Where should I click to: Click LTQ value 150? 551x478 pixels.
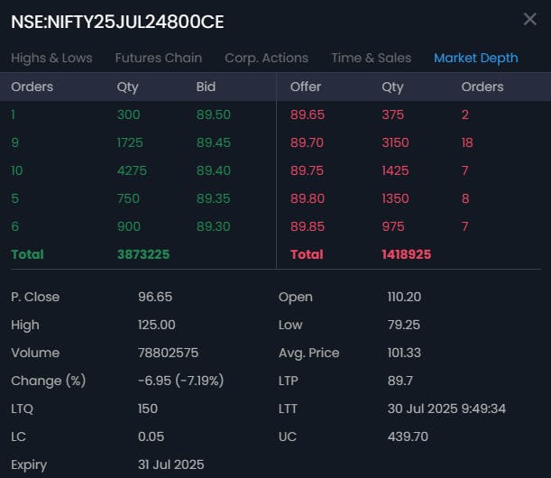[148, 409]
